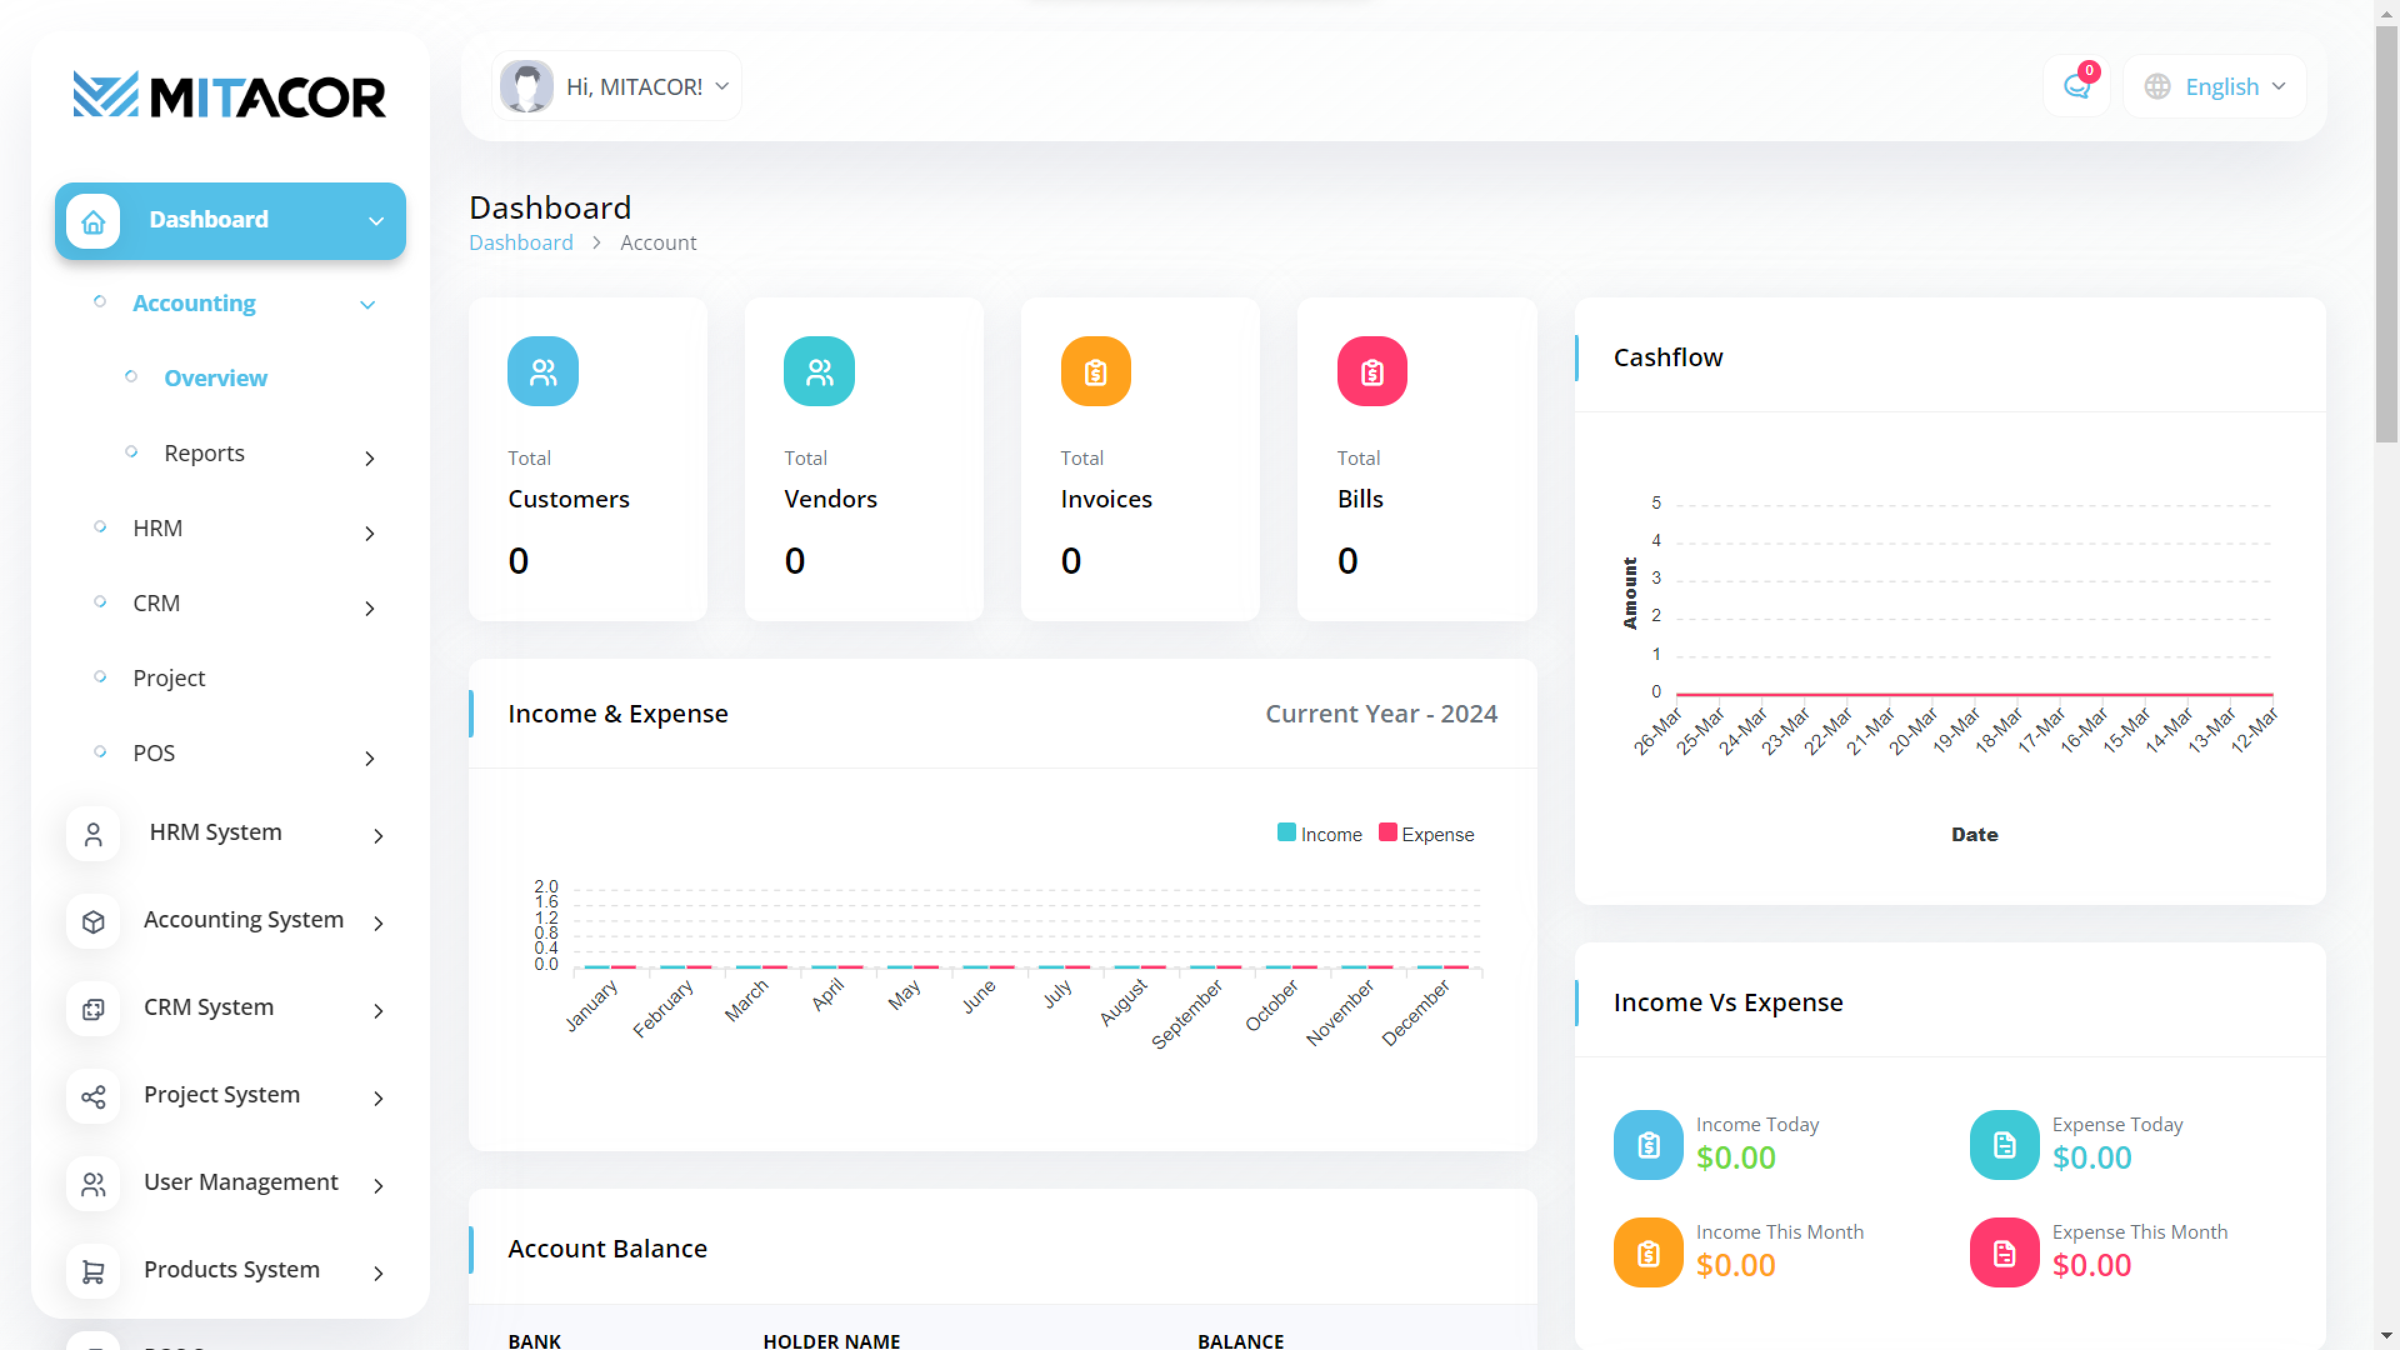Toggle the Income series in the chart legend
2400x1350 pixels.
click(x=1319, y=834)
